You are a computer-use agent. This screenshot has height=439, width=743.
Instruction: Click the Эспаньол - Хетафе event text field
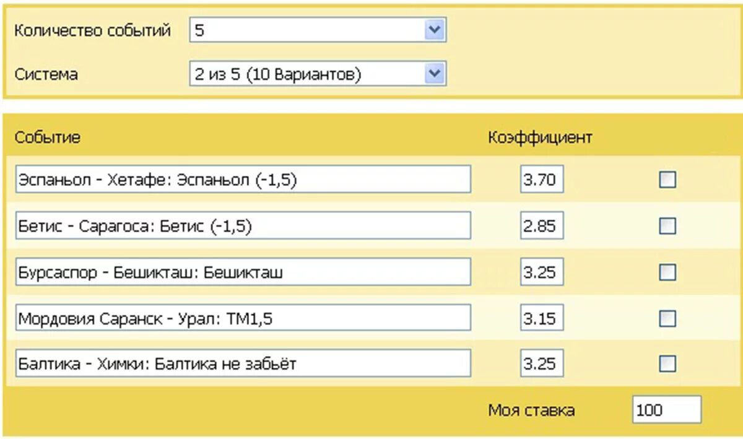tap(243, 180)
